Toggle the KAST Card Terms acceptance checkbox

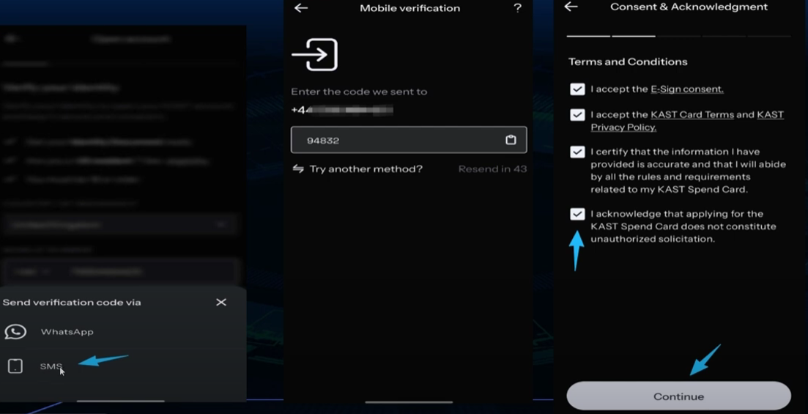click(x=577, y=115)
